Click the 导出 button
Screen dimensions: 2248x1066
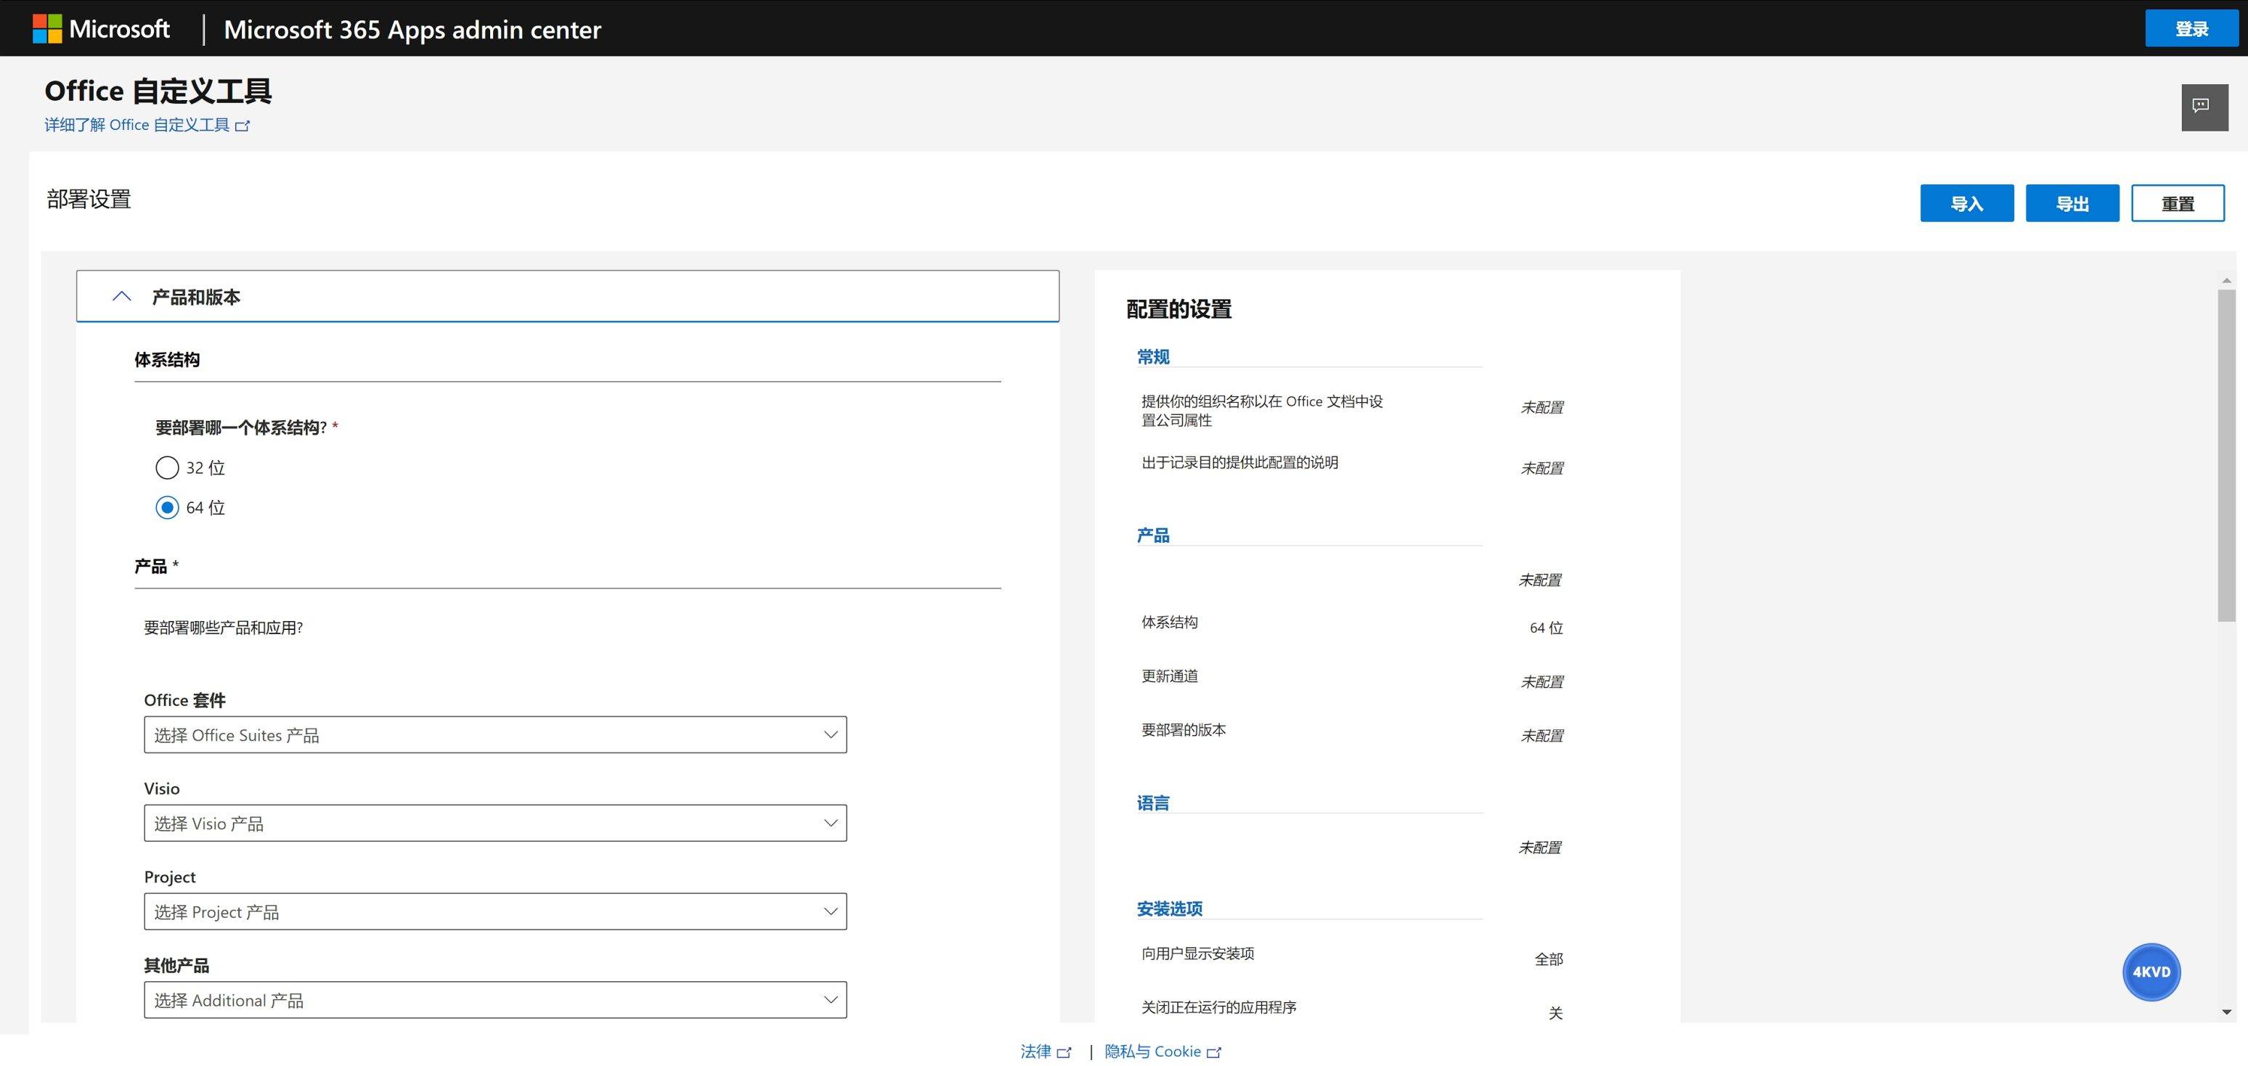click(2072, 203)
